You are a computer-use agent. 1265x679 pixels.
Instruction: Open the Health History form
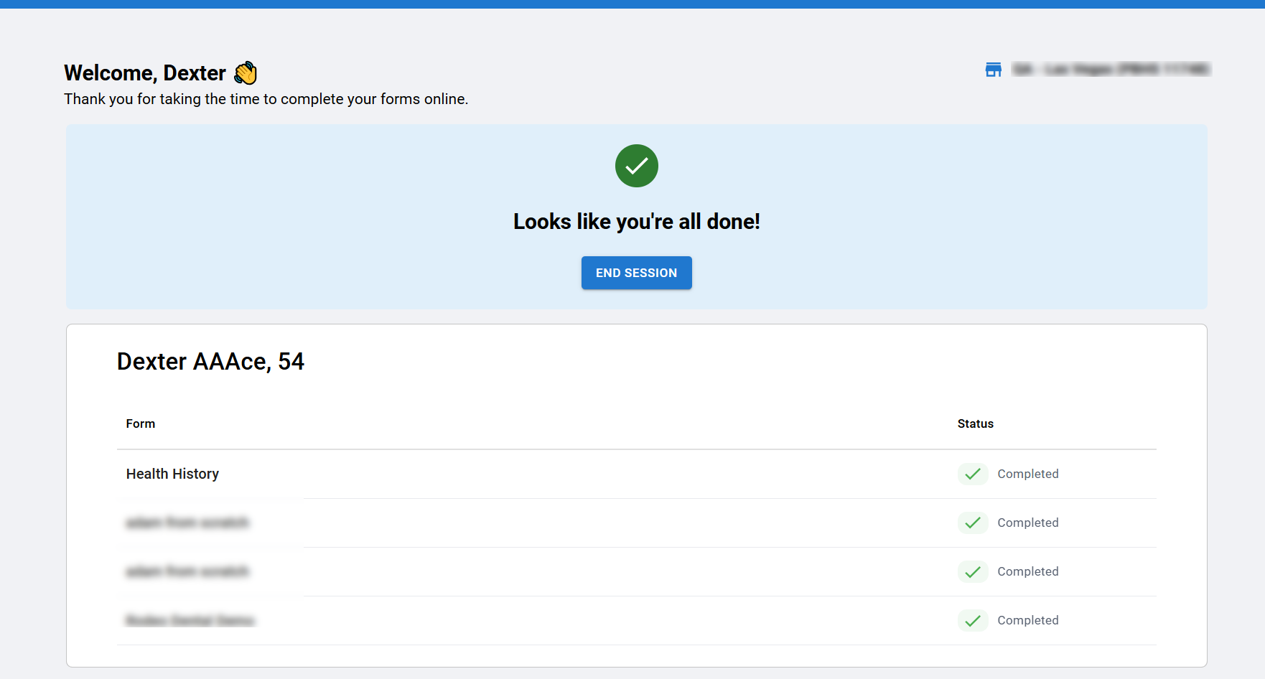(172, 474)
